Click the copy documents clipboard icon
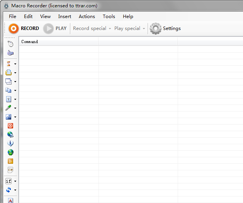 click(x=8, y=90)
